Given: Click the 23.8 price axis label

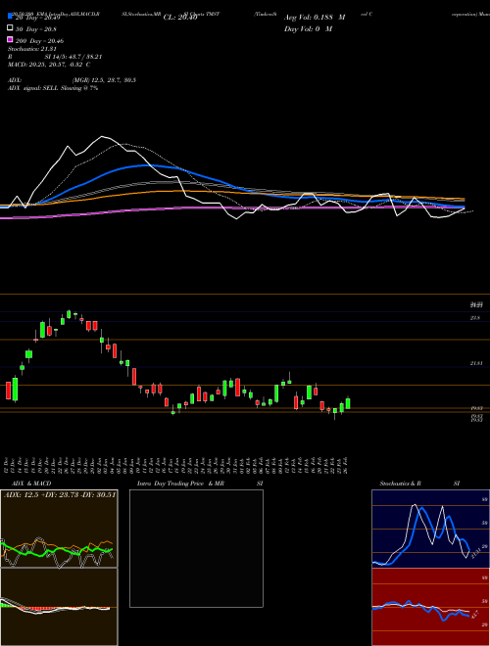Looking at the screenshot, I should tap(475, 318).
